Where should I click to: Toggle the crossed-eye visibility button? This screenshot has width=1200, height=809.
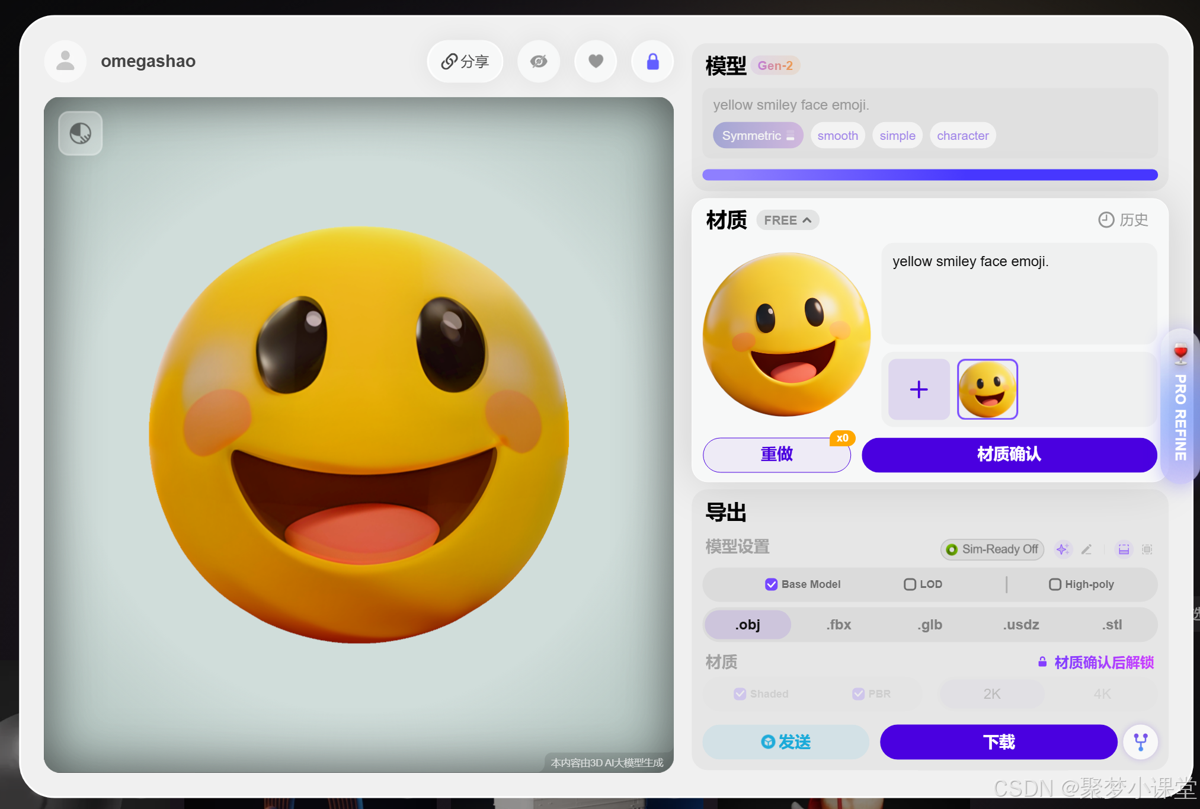[539, 62]
